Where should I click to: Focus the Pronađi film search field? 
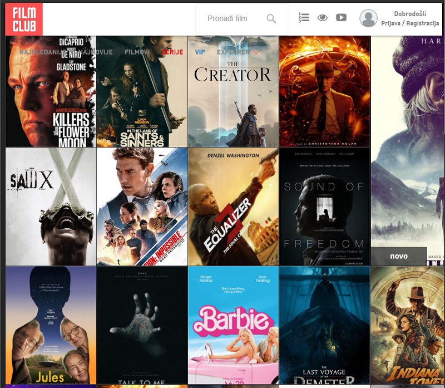point(242,19)
